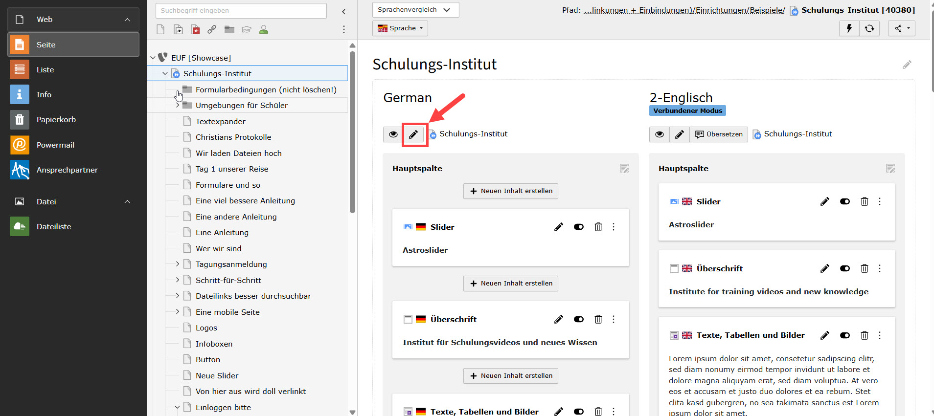This screenshot has height=416, width=934.
Task: Reload the page with the refresh icon
Action: click(x=869, y=28)
